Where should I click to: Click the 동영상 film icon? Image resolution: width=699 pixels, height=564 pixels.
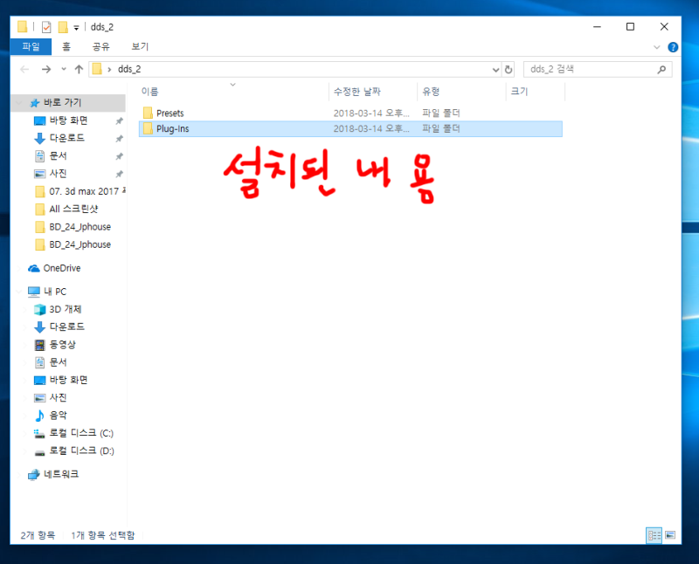pos(39,344)
